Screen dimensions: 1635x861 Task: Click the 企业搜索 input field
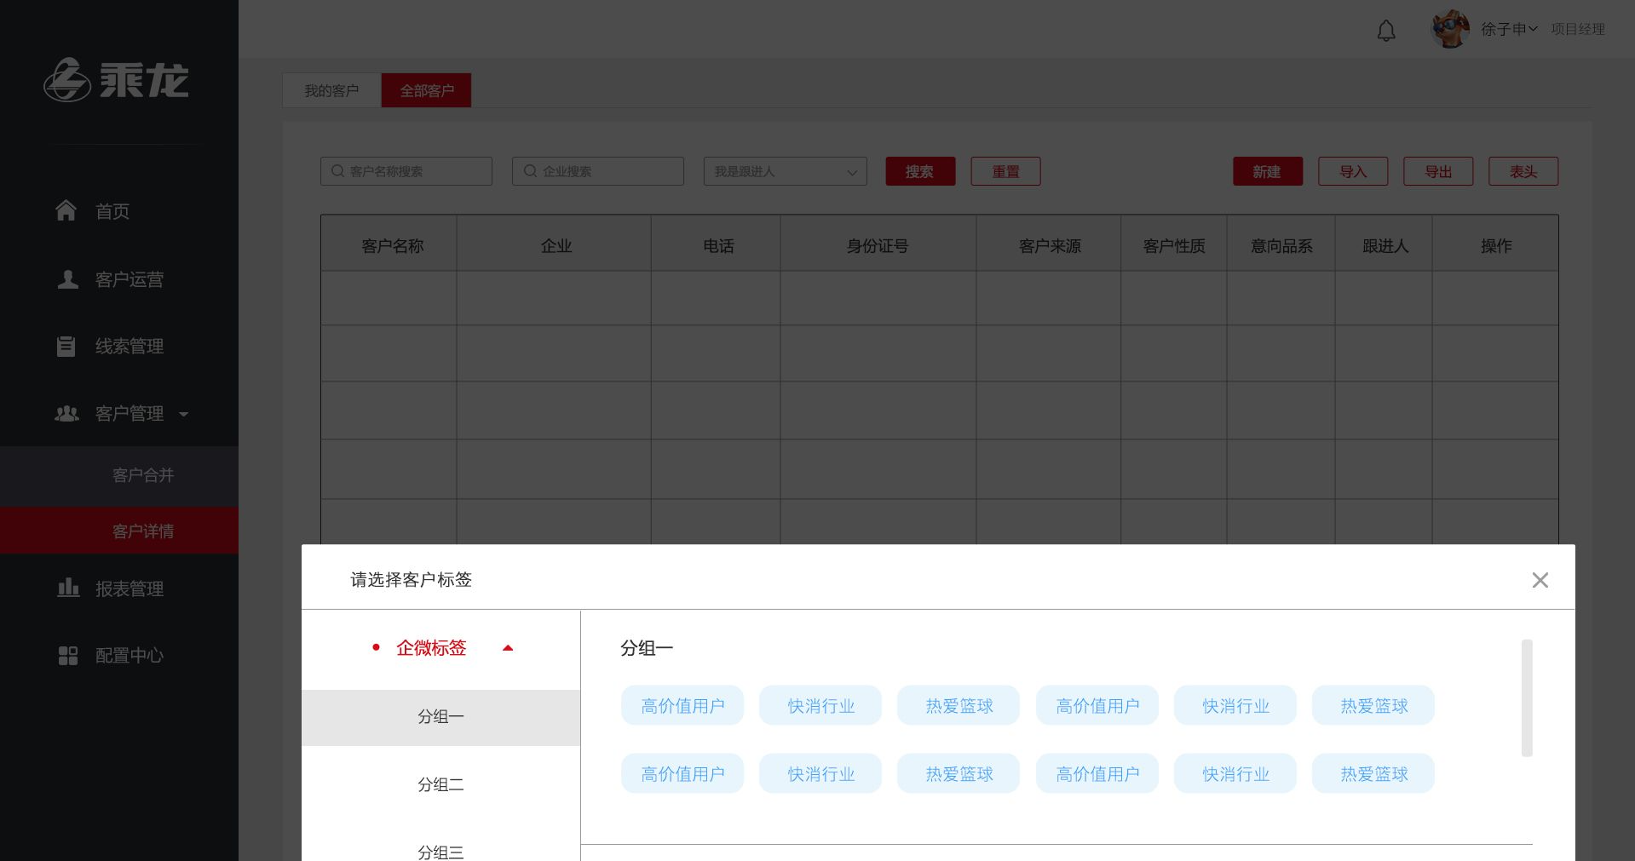coord(598,171)
